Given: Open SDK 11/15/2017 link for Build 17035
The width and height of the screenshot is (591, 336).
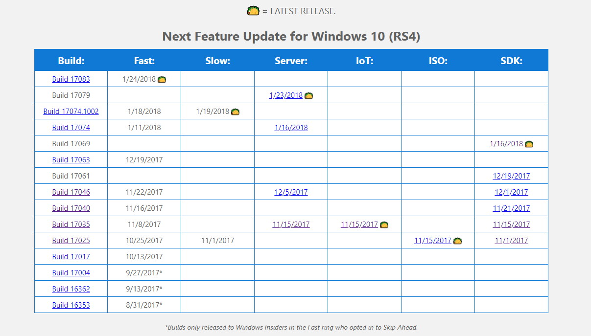Looking at the screenshot, I should [511, 224].
